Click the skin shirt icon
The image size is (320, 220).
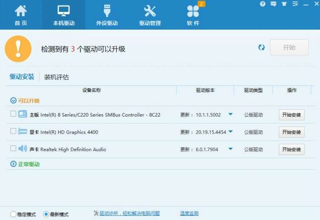pos(284,4)
